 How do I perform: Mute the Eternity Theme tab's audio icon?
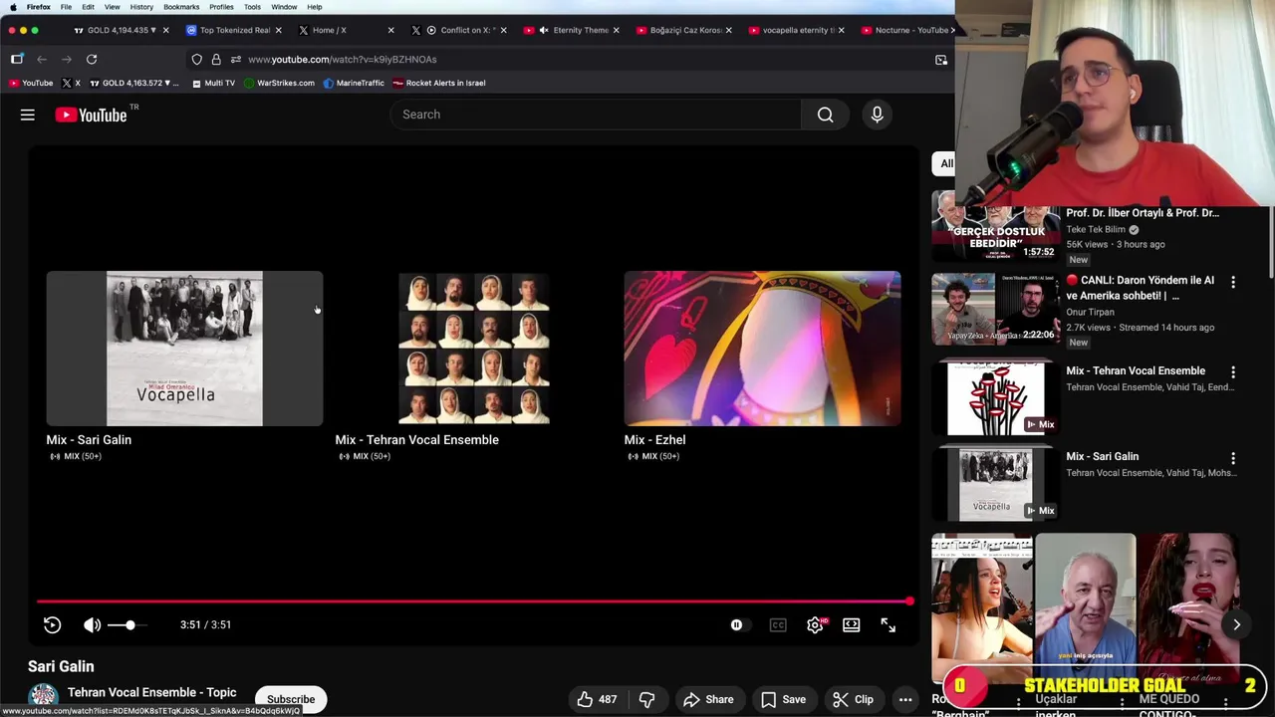[x=543, y=30]
